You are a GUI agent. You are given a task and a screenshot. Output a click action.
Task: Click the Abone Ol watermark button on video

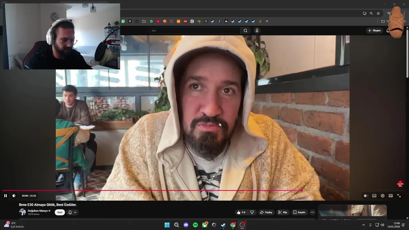tap(400, 184)
